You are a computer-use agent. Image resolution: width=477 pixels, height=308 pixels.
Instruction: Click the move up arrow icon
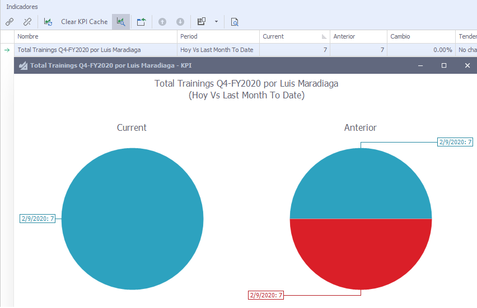(162, 22)
